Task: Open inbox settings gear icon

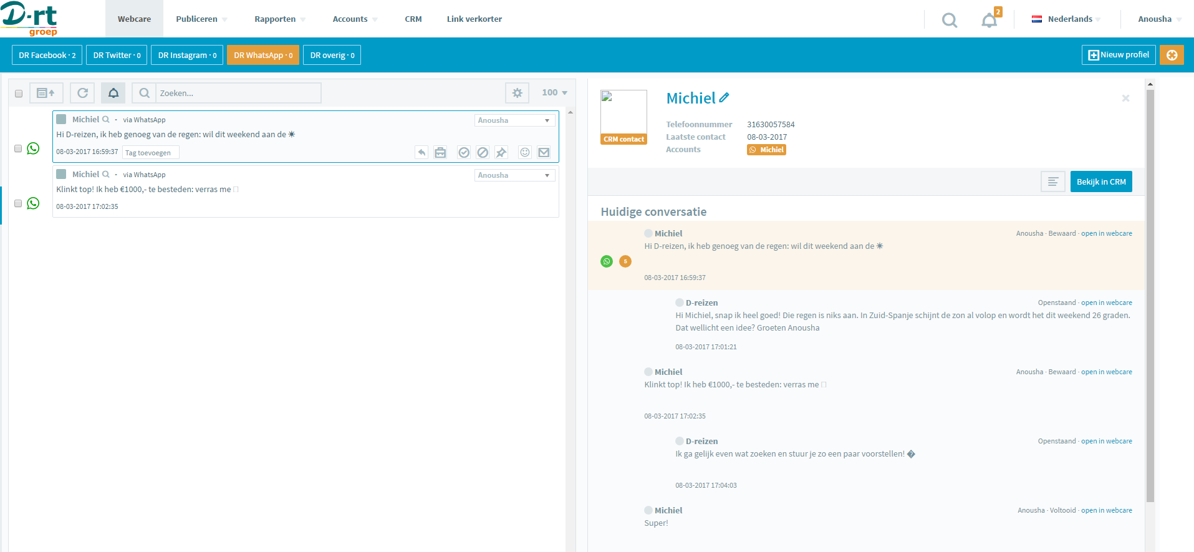Action: 517,93
